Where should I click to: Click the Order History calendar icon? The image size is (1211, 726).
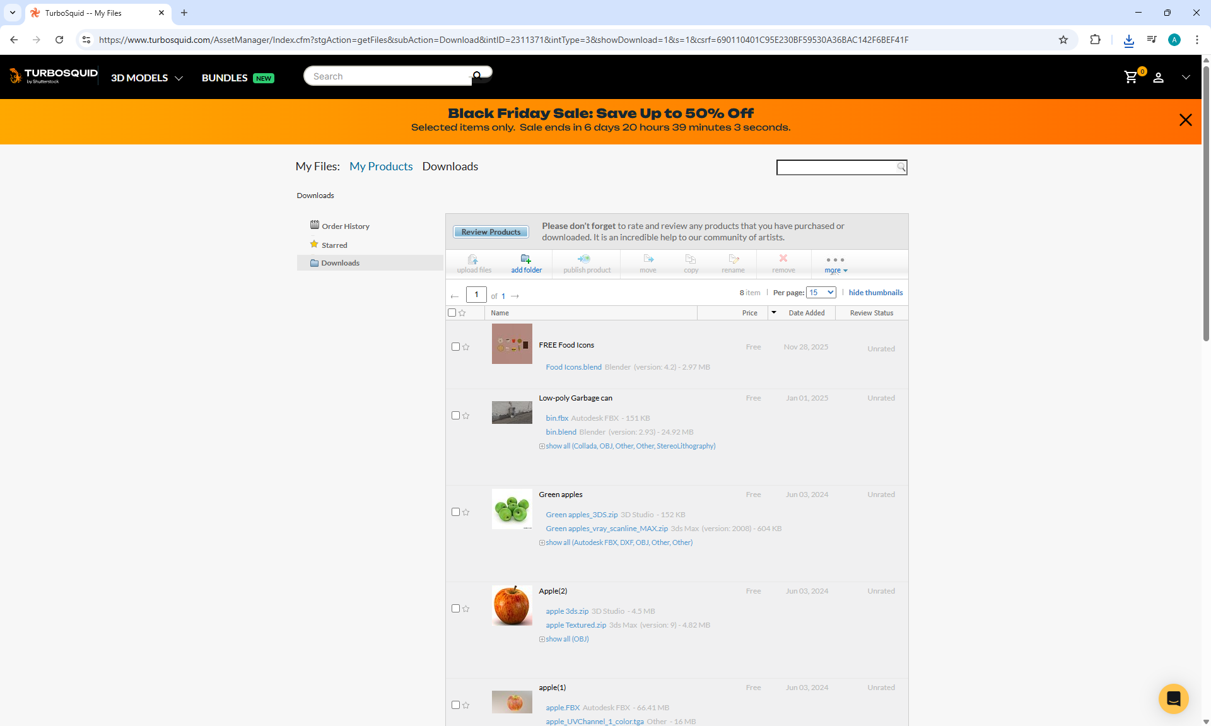pyautogui.click(x=314, y=225)
